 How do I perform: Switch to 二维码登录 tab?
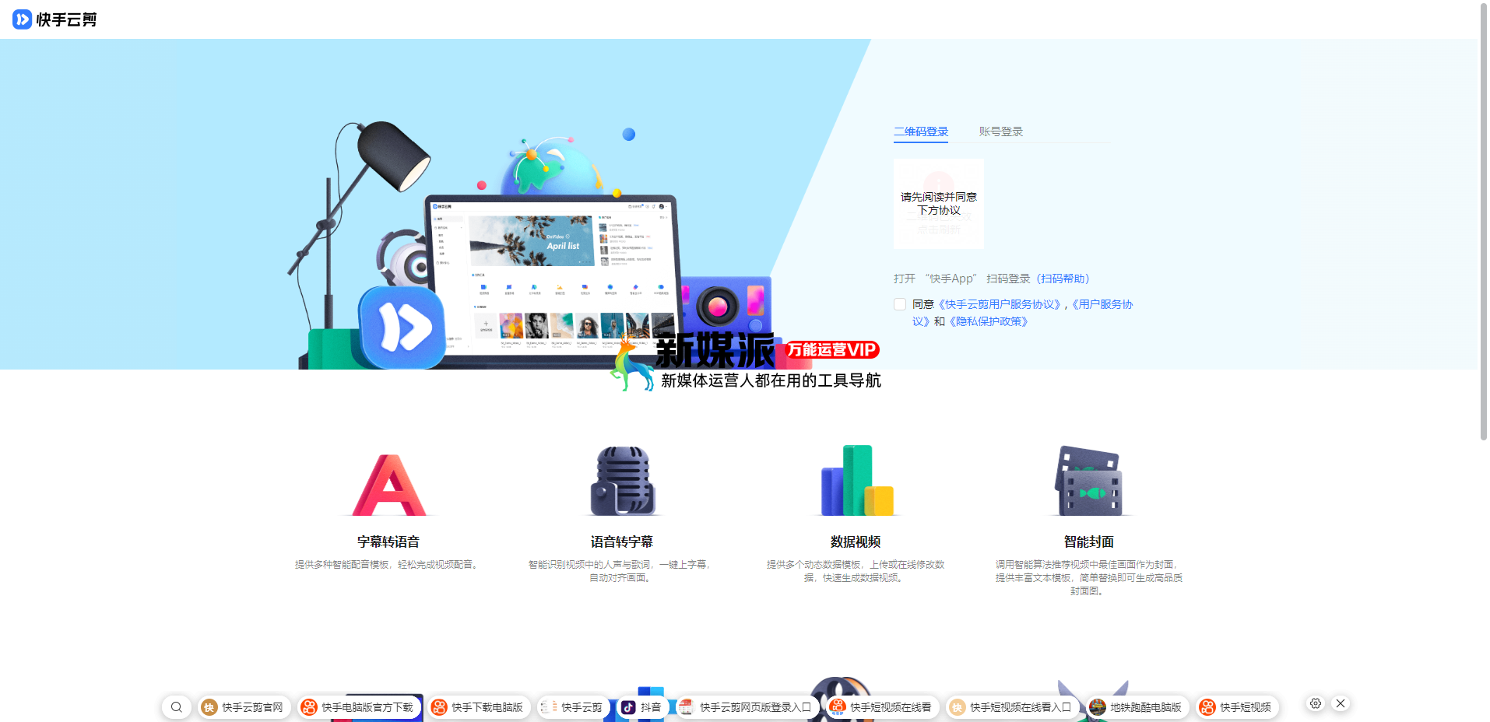coord(921,131)
